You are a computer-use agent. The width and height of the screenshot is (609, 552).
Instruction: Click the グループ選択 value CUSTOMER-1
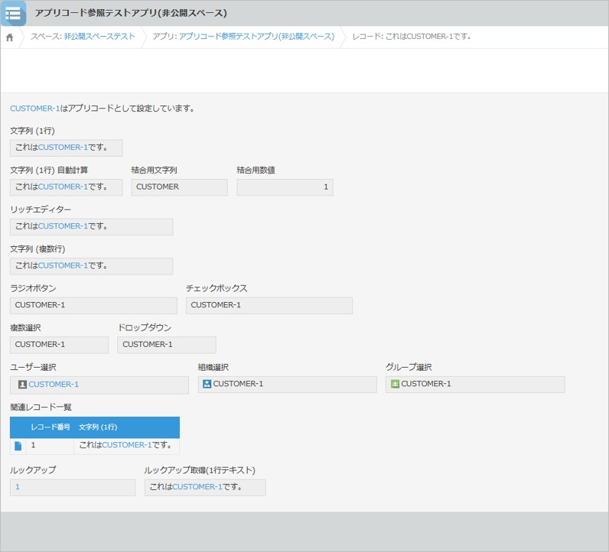(x=426, y=384)
